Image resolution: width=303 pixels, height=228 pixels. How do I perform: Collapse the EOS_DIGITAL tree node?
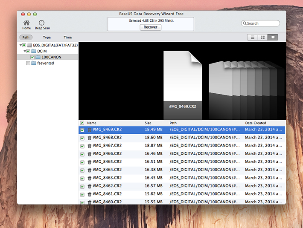tap(20, 45)
